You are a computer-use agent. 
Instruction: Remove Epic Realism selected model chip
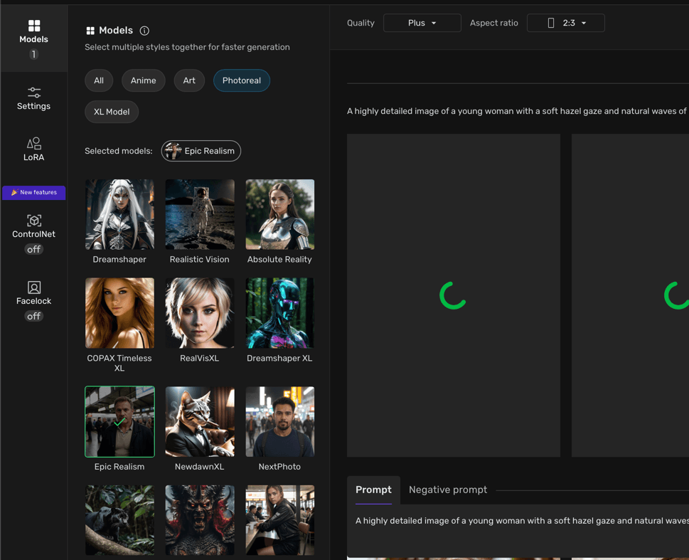(201, 151)
